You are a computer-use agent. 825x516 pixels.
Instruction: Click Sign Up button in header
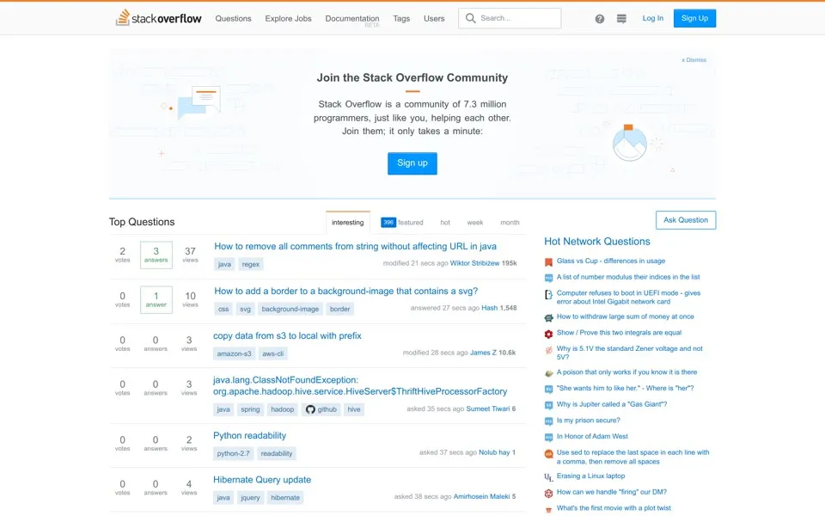(x=694, y=18)
